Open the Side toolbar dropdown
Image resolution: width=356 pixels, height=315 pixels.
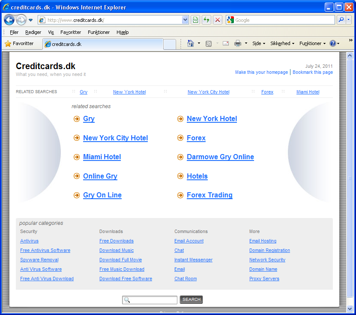[259, 43]
